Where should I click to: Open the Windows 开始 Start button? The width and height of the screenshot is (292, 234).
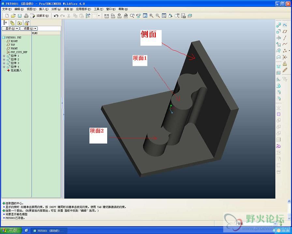click(x=11, y=230)
